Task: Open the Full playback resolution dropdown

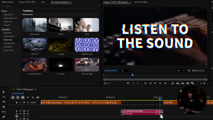Action: (x=180, y=71)
